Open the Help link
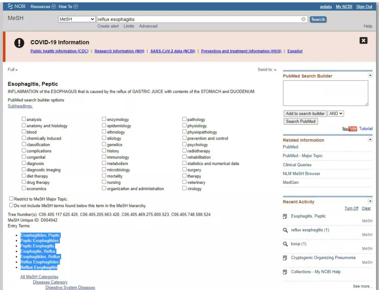The width and height of the screenshot is (379, 290). pyautogui.click(x=368, y=26)
